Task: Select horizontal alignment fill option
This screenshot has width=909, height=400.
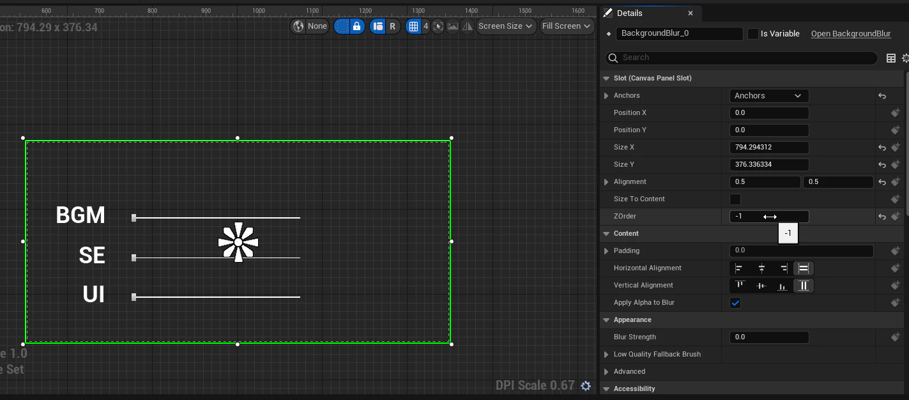Action: (x=804, y=268)
